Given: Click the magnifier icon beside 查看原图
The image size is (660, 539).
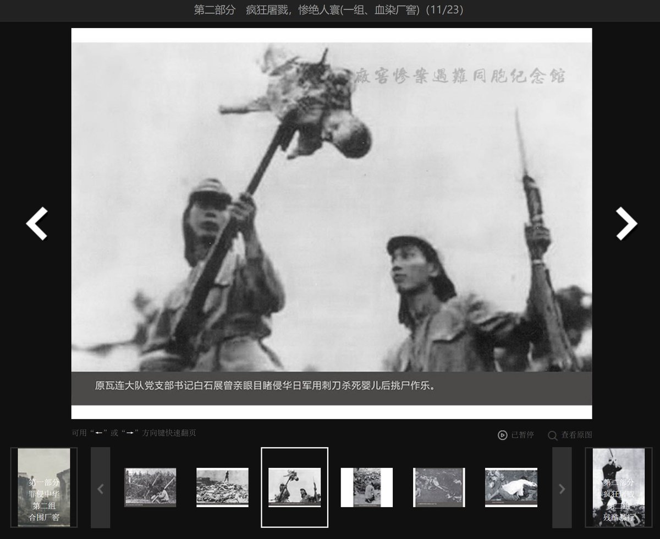Looking at the screenshot, I should click(x=553, y=435).
